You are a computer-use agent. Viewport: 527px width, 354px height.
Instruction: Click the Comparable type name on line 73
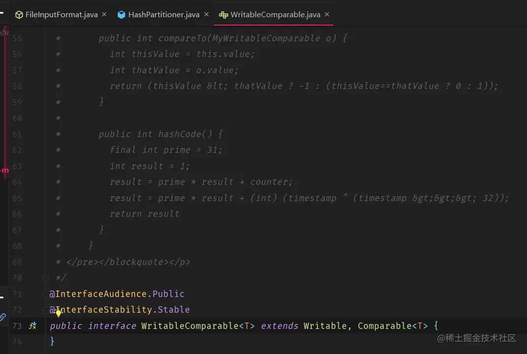point(384,326)
